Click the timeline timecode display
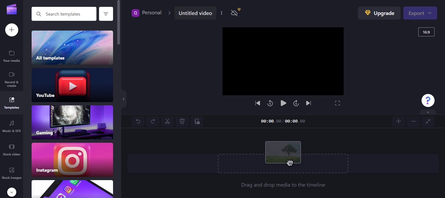 283,121
